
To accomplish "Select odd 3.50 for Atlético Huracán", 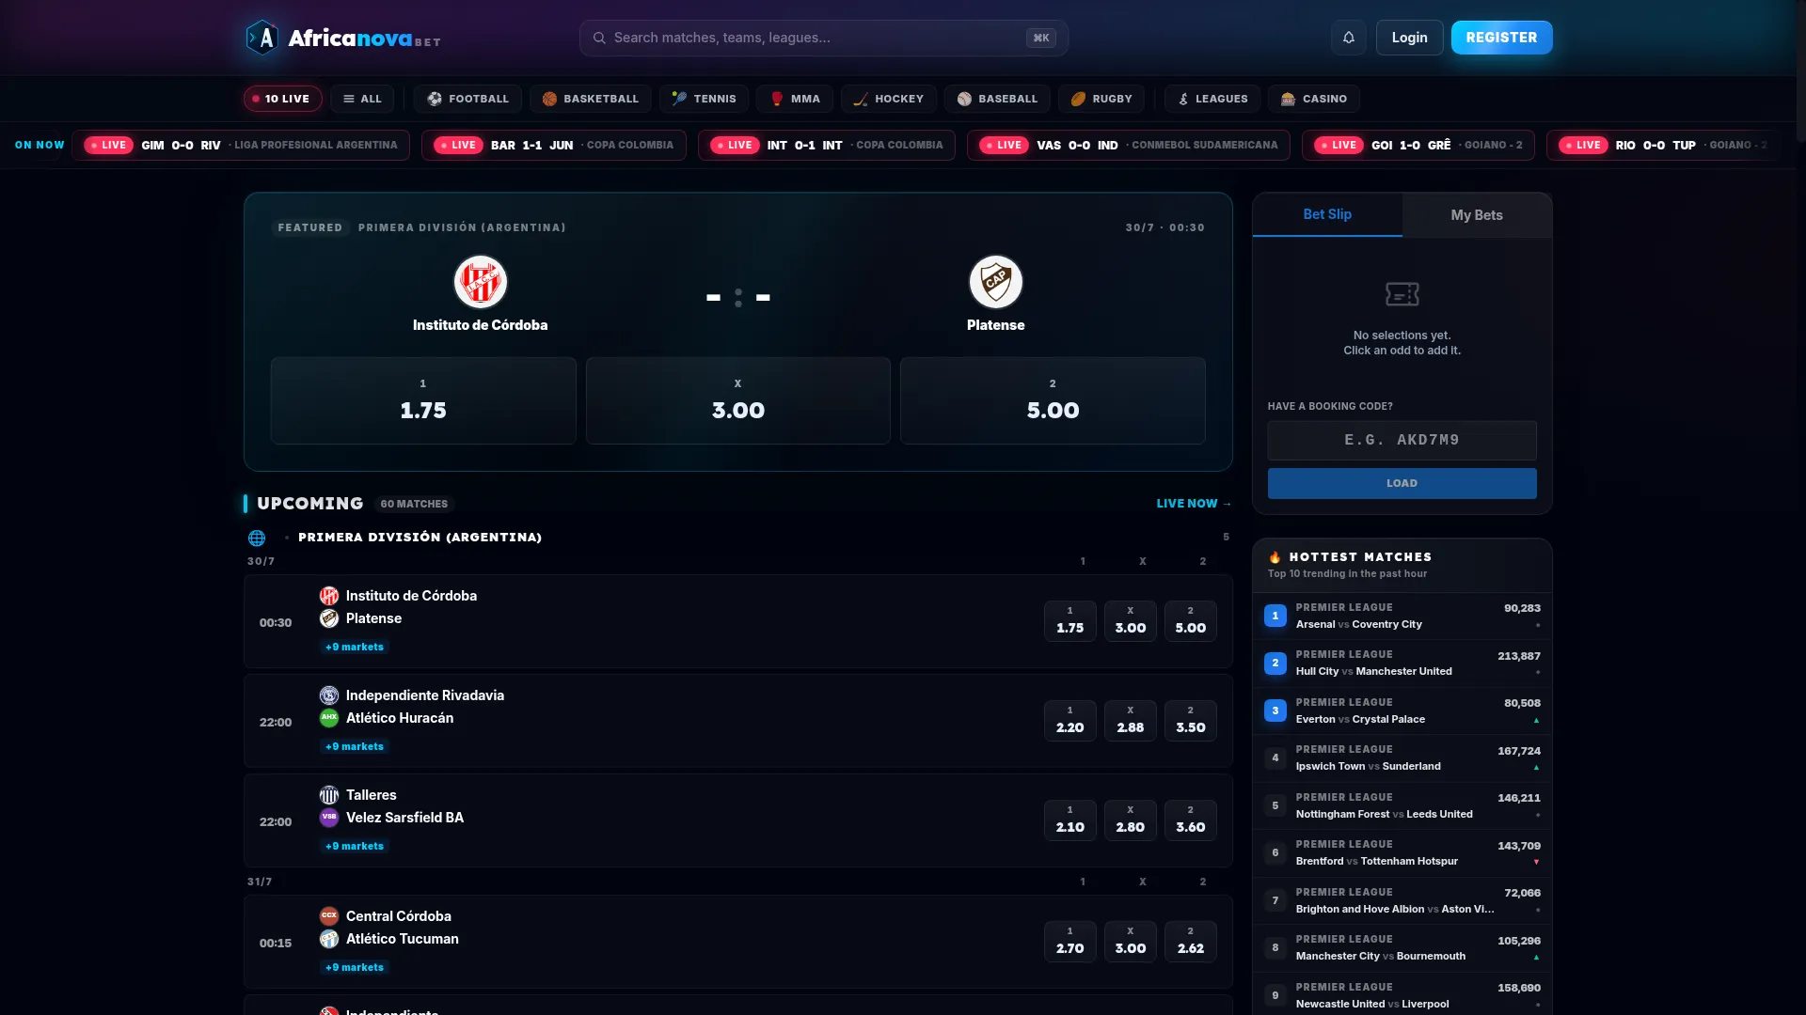I will click(1191, 721).
